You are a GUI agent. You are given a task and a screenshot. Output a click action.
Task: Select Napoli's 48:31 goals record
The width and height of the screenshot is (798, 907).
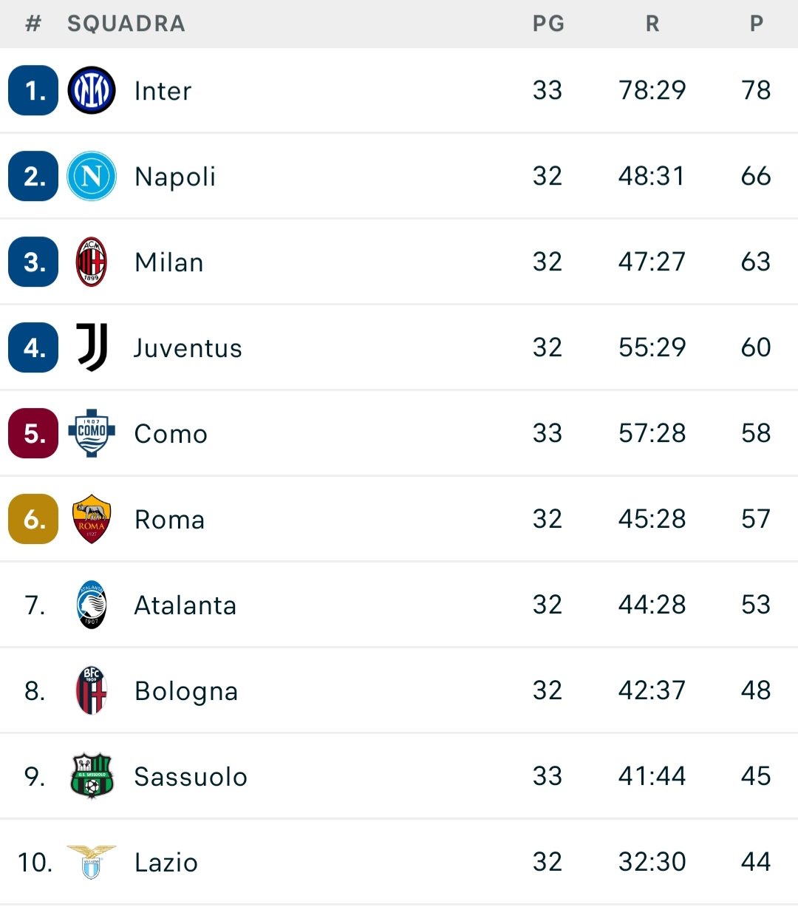click(x=652, y=176)
